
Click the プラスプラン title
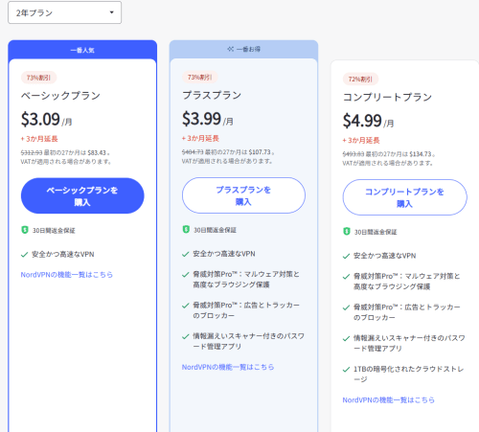(x=212, y=95)
